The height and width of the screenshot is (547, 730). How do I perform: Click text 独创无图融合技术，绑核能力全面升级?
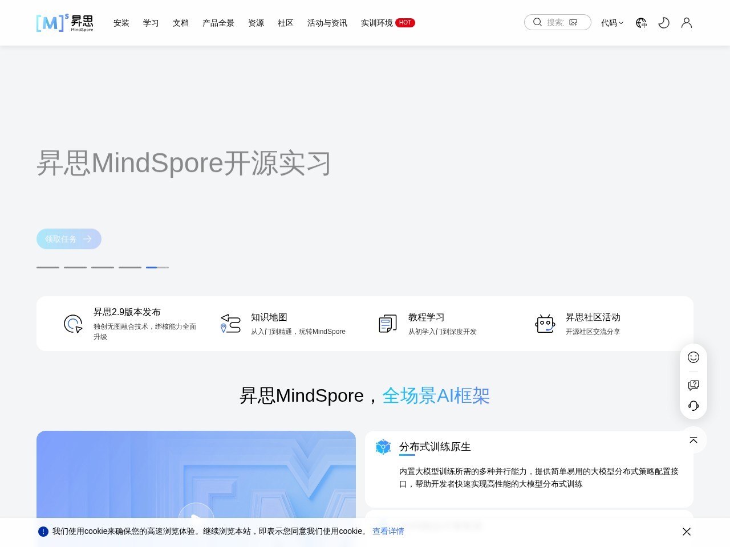pyautogui.click(x=145, y=332)
